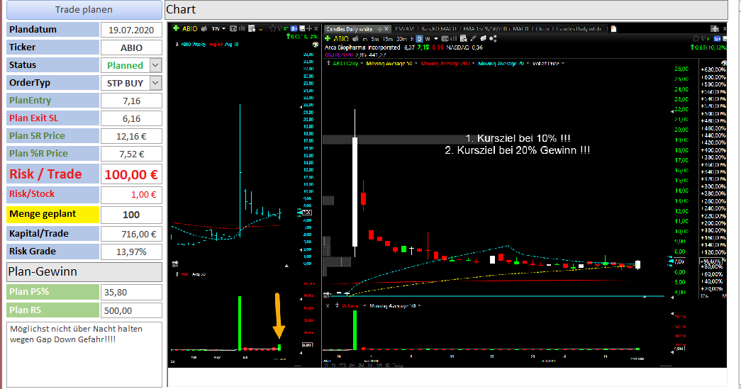Click the new layout page icon after chart tabs
Image resolution: width=741 pixels, height=389 pixels.
click(x=613, y=29)
